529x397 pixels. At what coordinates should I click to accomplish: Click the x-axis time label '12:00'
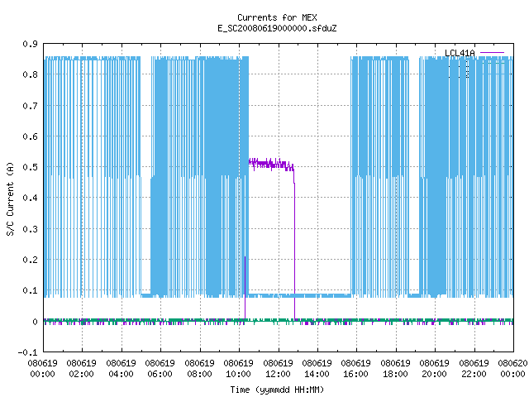click(x=278, y=374)
